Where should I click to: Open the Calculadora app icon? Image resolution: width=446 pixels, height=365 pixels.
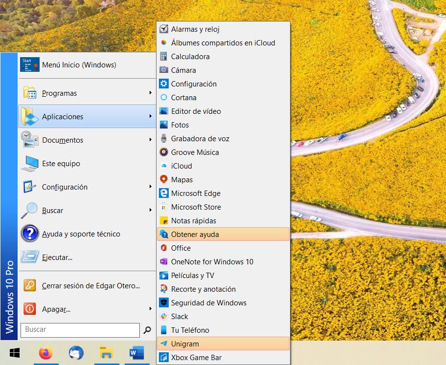164,57
